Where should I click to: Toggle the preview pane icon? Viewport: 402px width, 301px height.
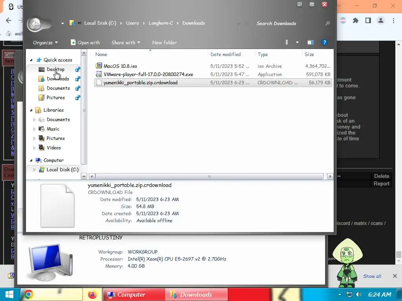(311, 42)
